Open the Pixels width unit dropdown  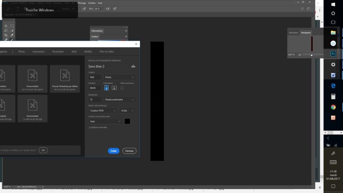[x=120, y=77]
